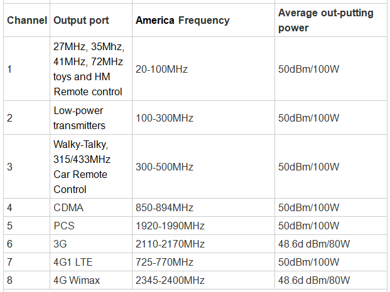Click the 725-770MHz frequency cell

pos(165,261)
